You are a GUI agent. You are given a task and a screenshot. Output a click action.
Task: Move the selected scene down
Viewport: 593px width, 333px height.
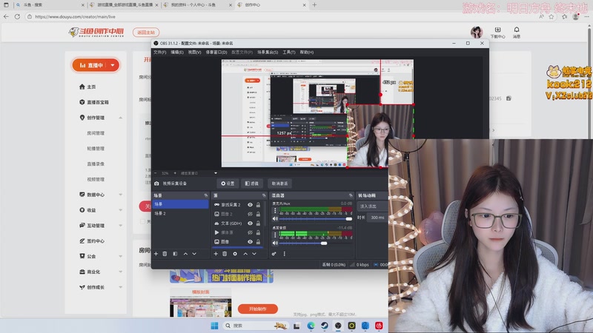194,254
